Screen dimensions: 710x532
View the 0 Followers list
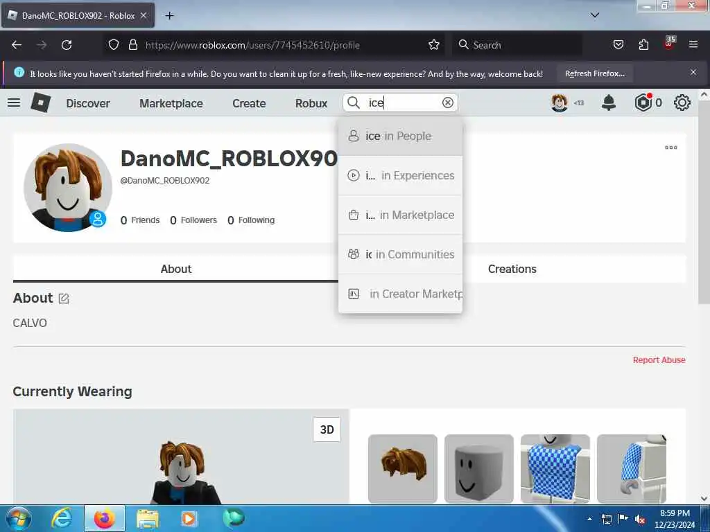(193, 220)
